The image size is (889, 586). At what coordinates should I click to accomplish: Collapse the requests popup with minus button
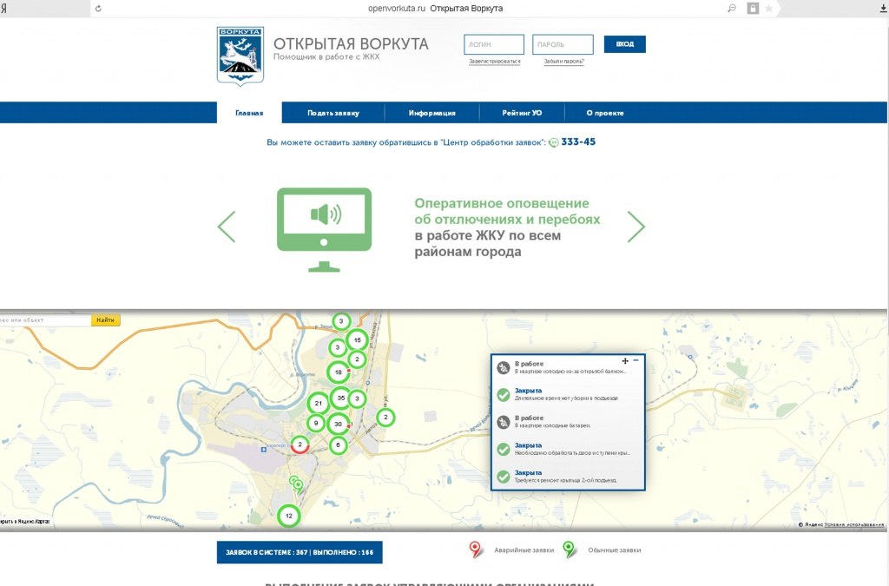(x=635, y=360)
